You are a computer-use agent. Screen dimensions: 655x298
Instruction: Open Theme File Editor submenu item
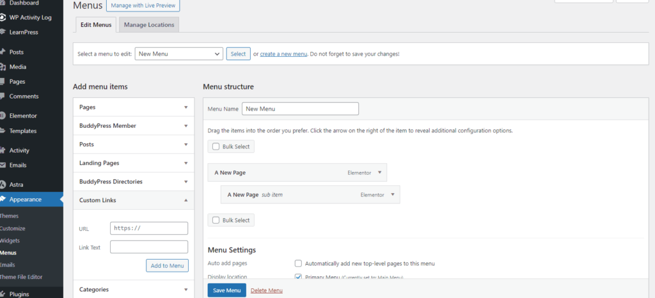(22, 277)
